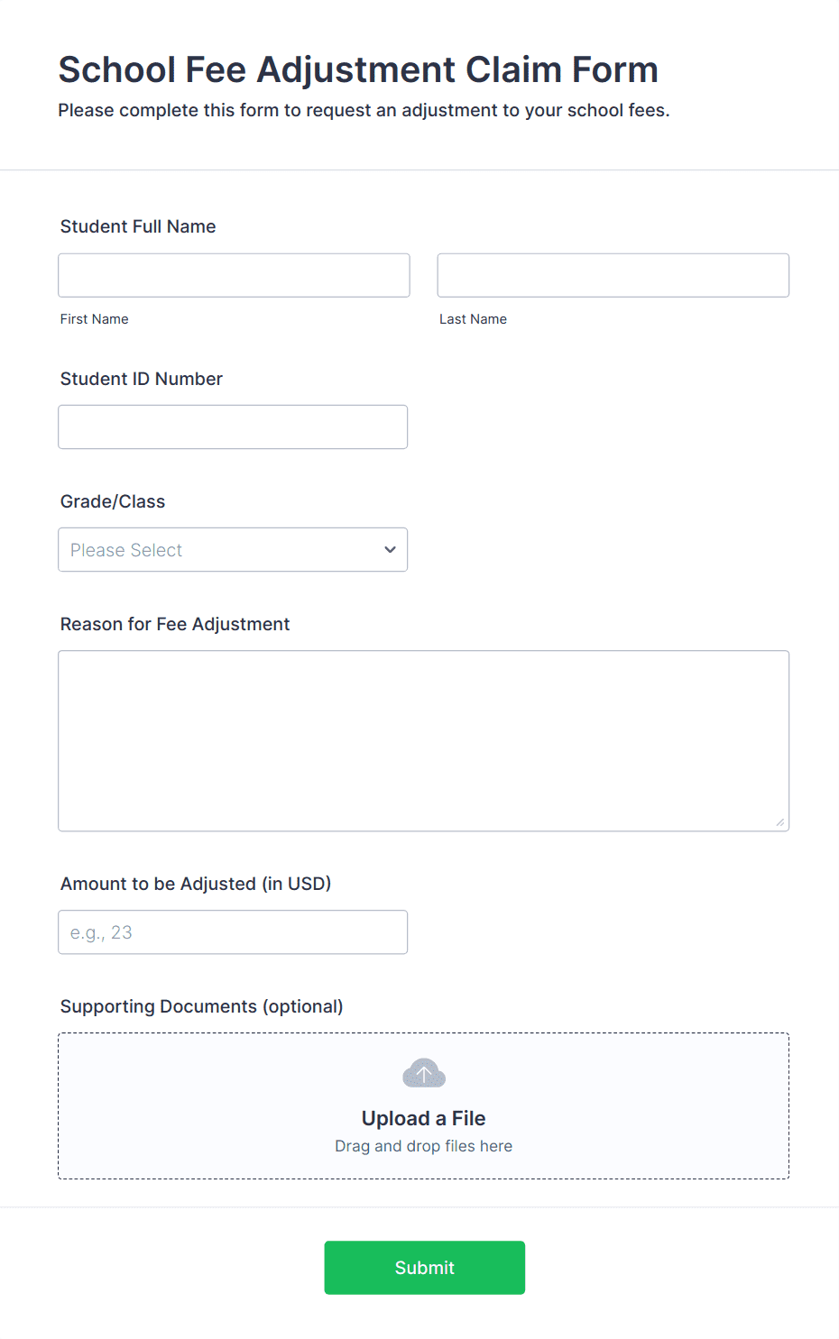Open the Grade/Class dropdown chevron
The width and height of the screenshot is (839, 1339).
pyautogui.click(x=390, y=550)
